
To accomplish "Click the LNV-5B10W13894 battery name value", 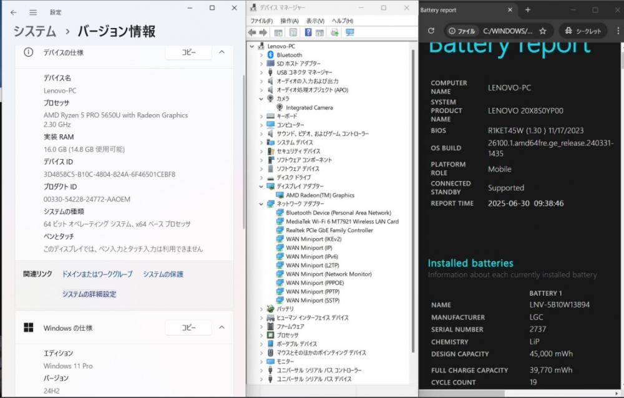I will (x=560, y=305).
